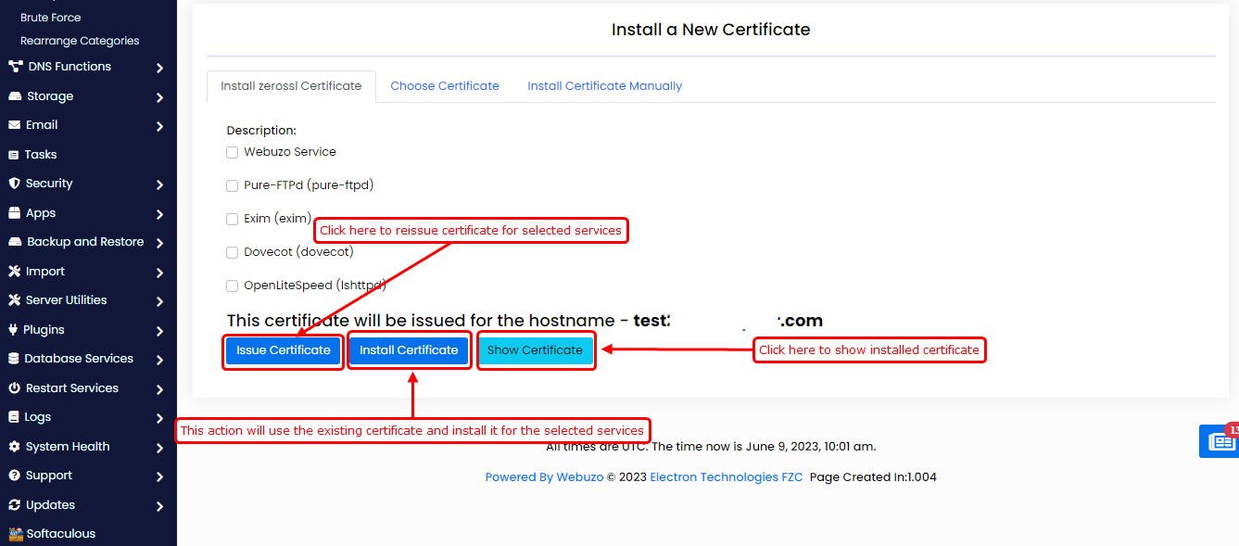This screenshot has width=1239, height=546.
Task: Open Install Certificate Manually tab
Action: [604, 86]
